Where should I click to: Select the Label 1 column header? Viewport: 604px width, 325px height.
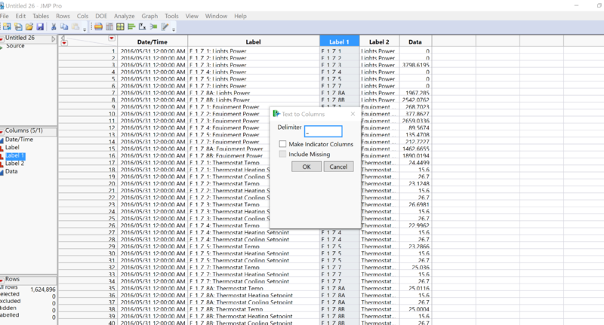[339, 41]
